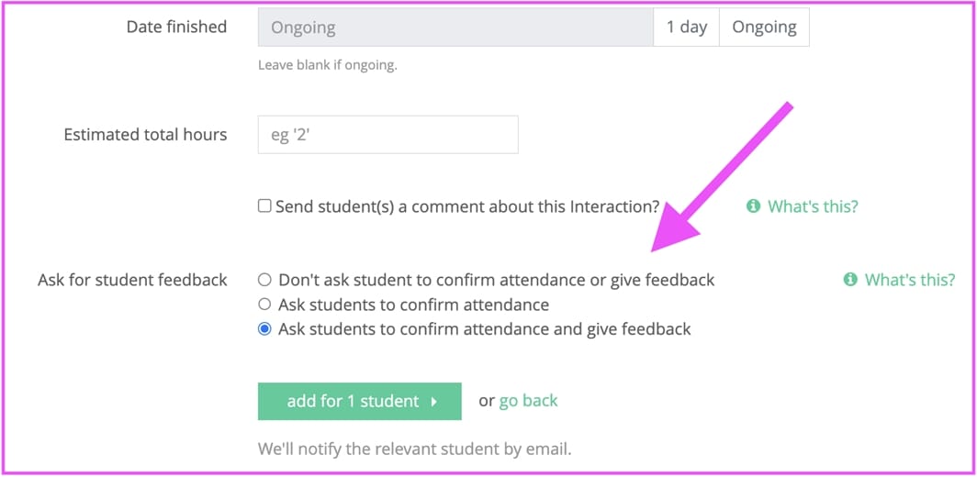977x477 pixels.
Task: Click the Estimated total hours label
Action: point(145,135)
